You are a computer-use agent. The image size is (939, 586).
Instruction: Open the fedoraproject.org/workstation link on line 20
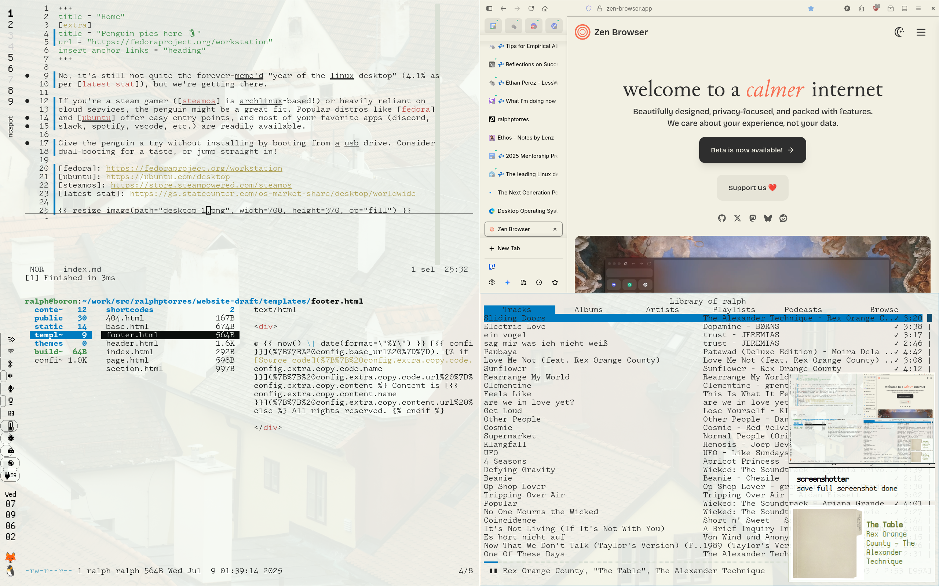coord(194,168)
